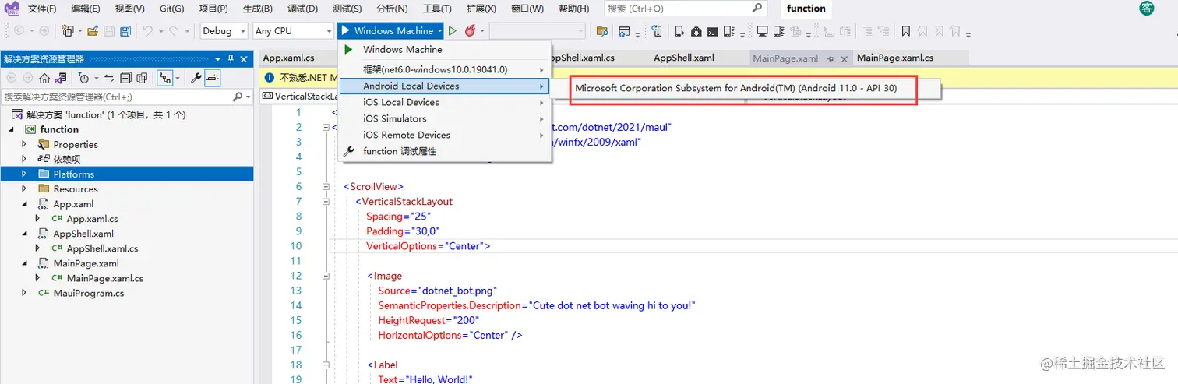Click the pair-device phone refresh icon

click(x=657, y=31)
